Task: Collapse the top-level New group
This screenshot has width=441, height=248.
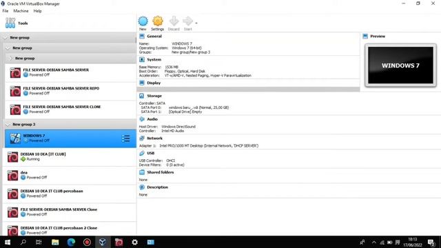Action: [6, 38]
